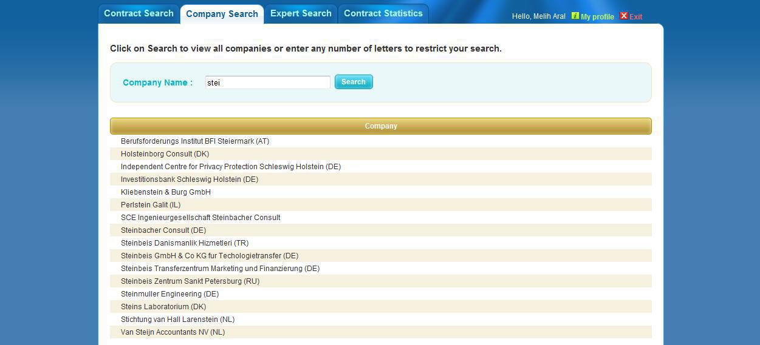The image size is (760, 345).
Task: Click Steinbacher Consult (DE) row
Action: [381, 230]
